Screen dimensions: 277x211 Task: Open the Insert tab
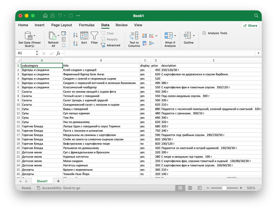39,25
